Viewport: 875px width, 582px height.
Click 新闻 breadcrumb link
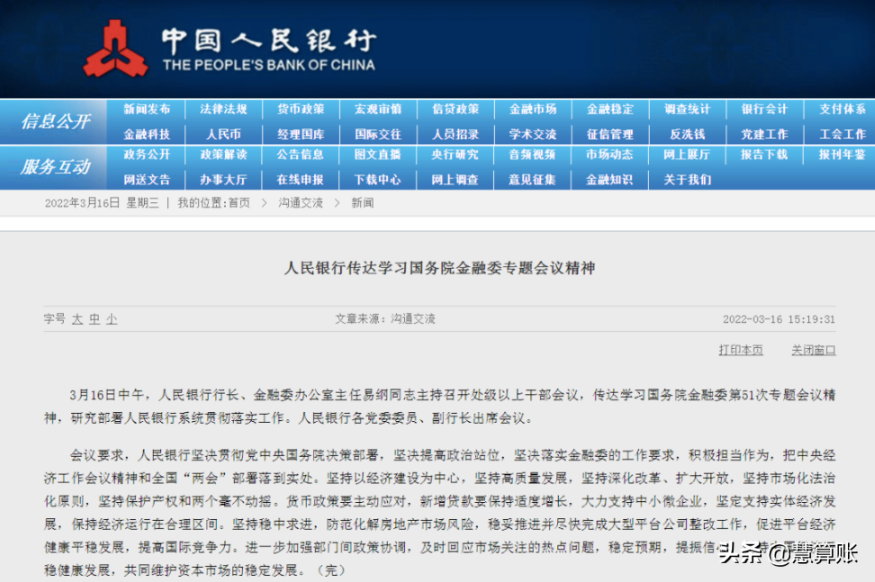click(x=362, y=203)
